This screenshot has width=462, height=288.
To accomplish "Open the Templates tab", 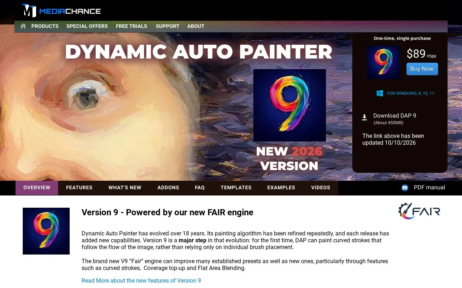I will tap(236, 188).
